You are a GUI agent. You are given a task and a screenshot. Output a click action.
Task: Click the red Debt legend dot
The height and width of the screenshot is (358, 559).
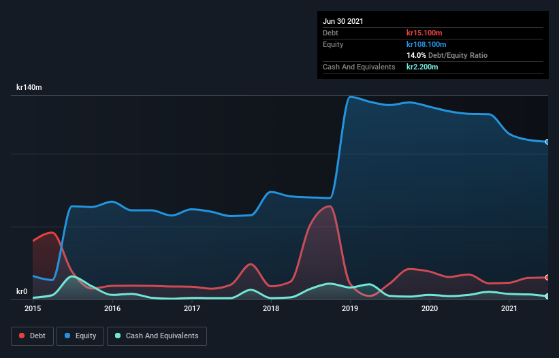22,336
